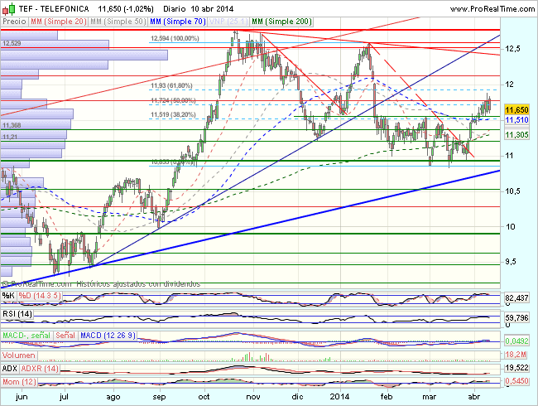The height and width of the screenshot is (406, 538).
Task: Click the sep month on time axis
Action: pos(159,397)
